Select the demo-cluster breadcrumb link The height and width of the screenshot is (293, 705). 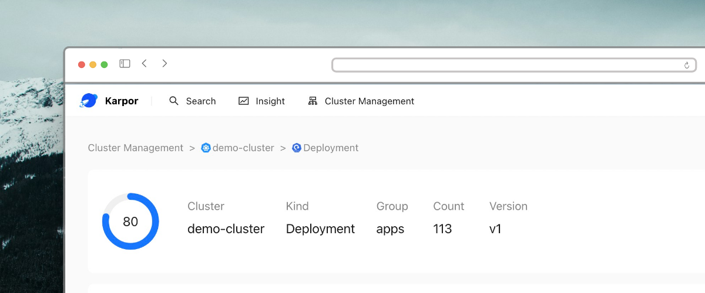(x=243, y=148)
